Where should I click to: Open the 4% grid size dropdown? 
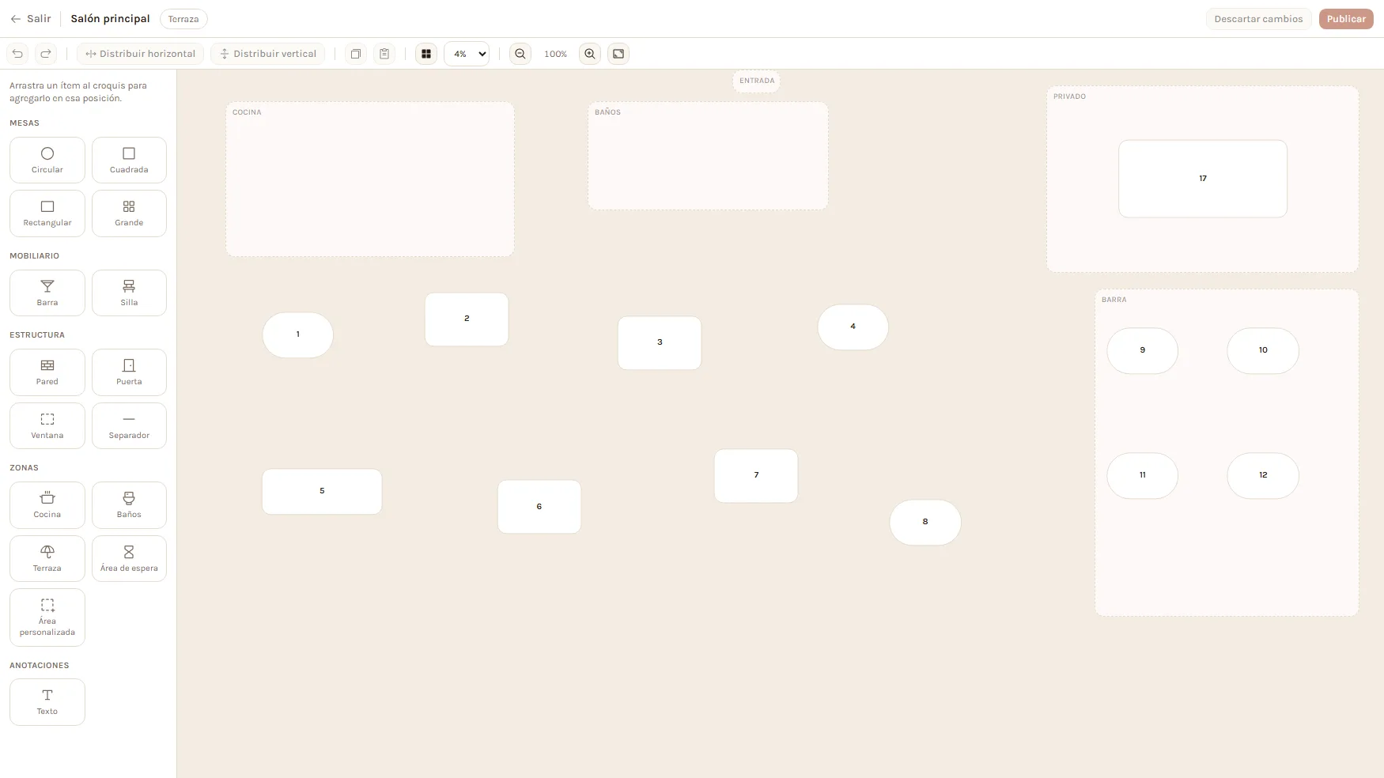(x=467, y=54)
